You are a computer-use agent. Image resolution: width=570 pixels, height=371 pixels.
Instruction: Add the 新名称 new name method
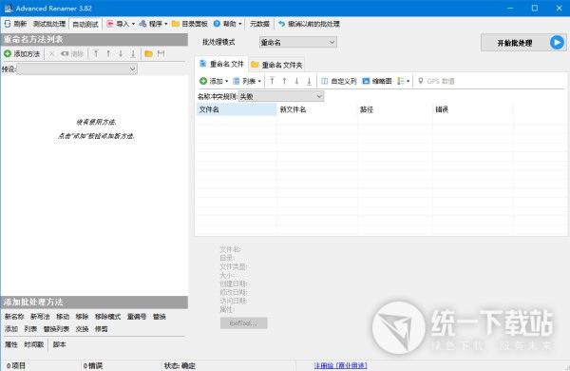(14, 317)
